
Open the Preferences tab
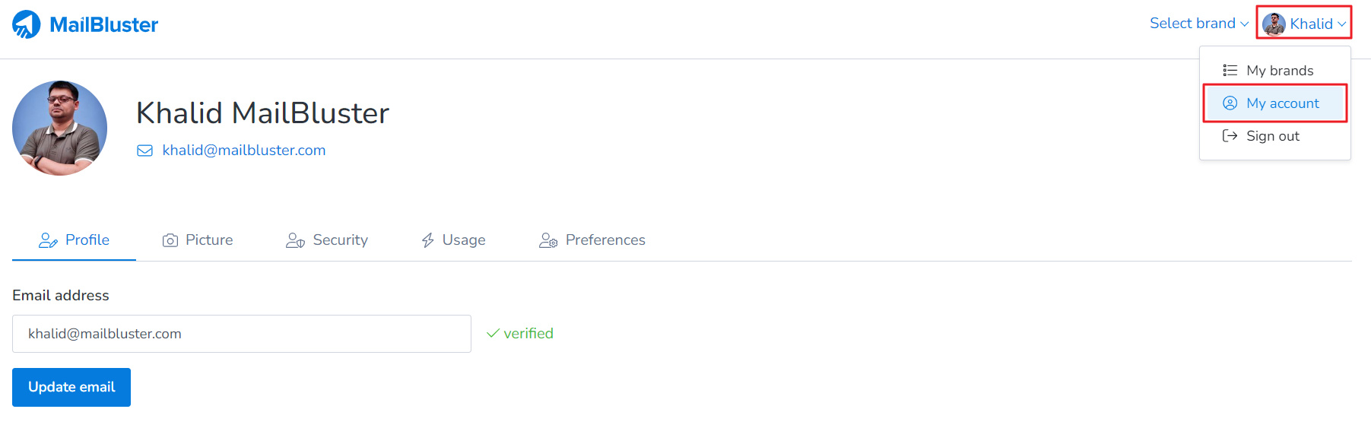click(592, 240)
